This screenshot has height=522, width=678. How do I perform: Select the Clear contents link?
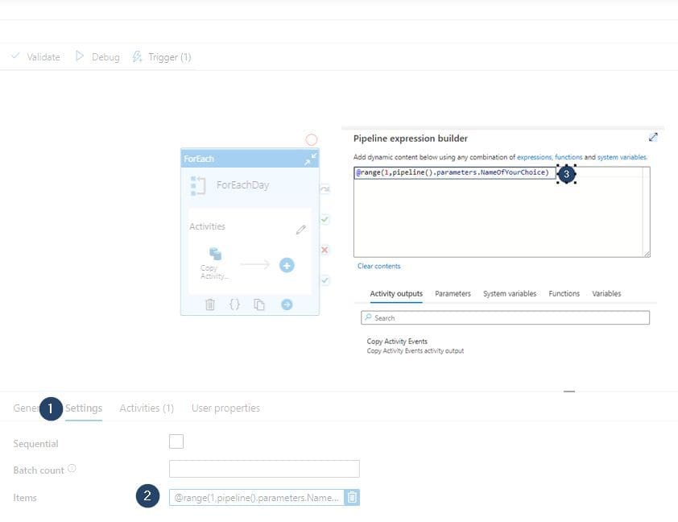[x=378, y=265]
